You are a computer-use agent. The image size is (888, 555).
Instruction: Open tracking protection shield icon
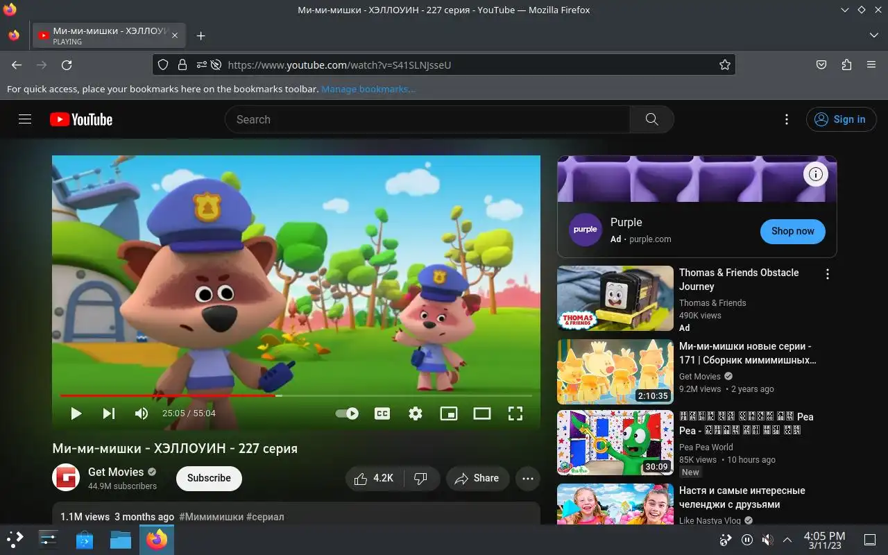coord(163,65)
